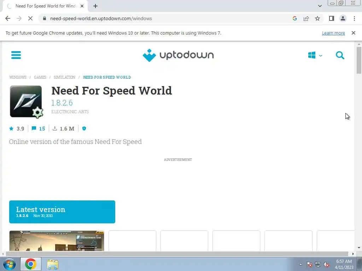
Task: Click the blue security shield badge
Action: click(x=84, y=128)
